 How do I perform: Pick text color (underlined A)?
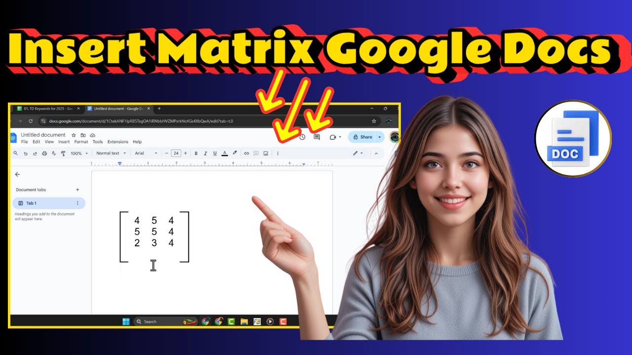click(x=225, y=153)
